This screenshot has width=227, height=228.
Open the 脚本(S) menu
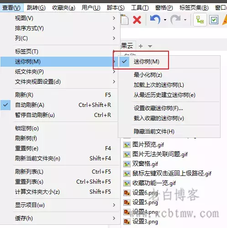pos(116,8)
